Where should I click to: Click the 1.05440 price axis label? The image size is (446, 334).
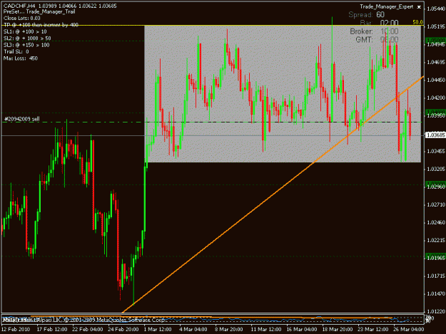point(435,9)
